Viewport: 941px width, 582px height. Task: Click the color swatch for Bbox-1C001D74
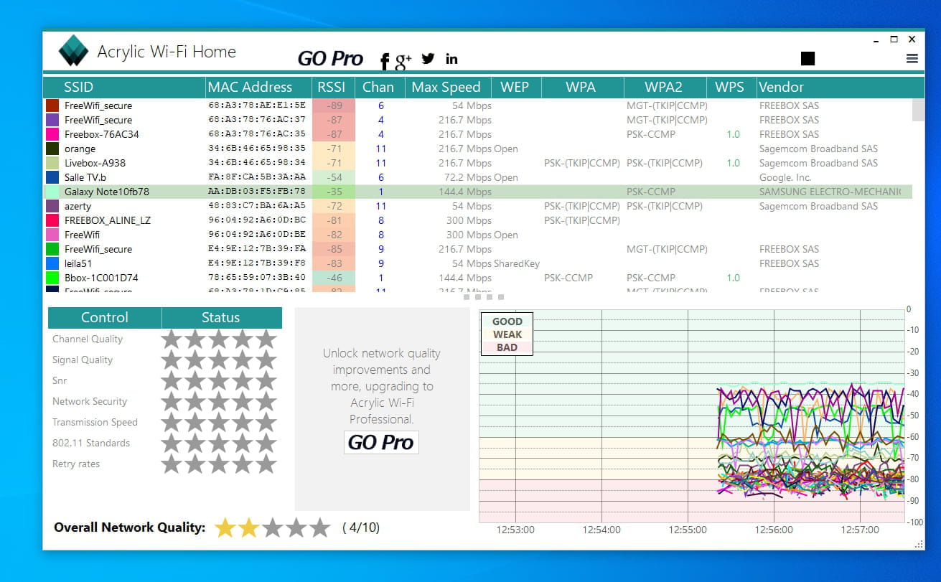pos(52,278)
